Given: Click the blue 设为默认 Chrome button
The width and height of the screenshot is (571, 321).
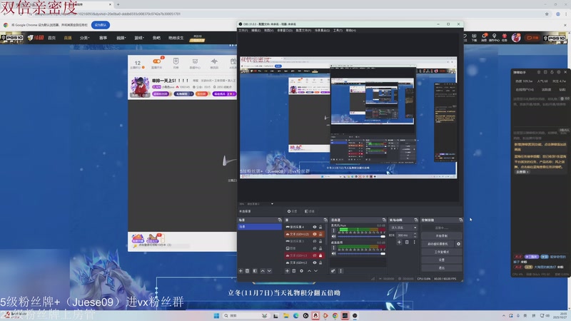Looking at the screenshot, I should pos(101,25).
